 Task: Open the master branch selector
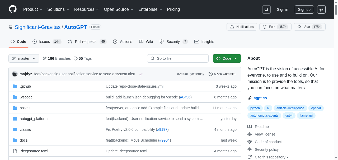pyautogui.click(x=24, y=58)
